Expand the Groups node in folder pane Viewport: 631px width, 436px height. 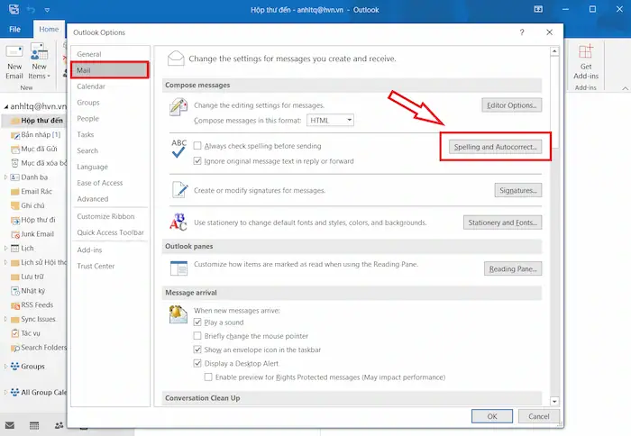click(5, 367)
